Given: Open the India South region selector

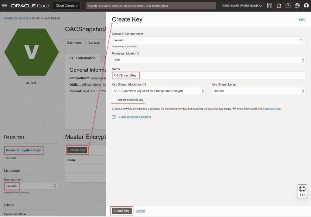Looking at the screenshot, I should point(240,5).
